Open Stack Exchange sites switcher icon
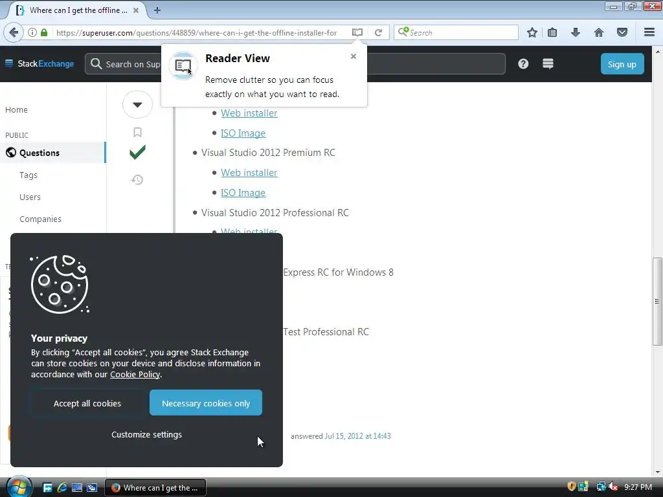 point(548,64)
